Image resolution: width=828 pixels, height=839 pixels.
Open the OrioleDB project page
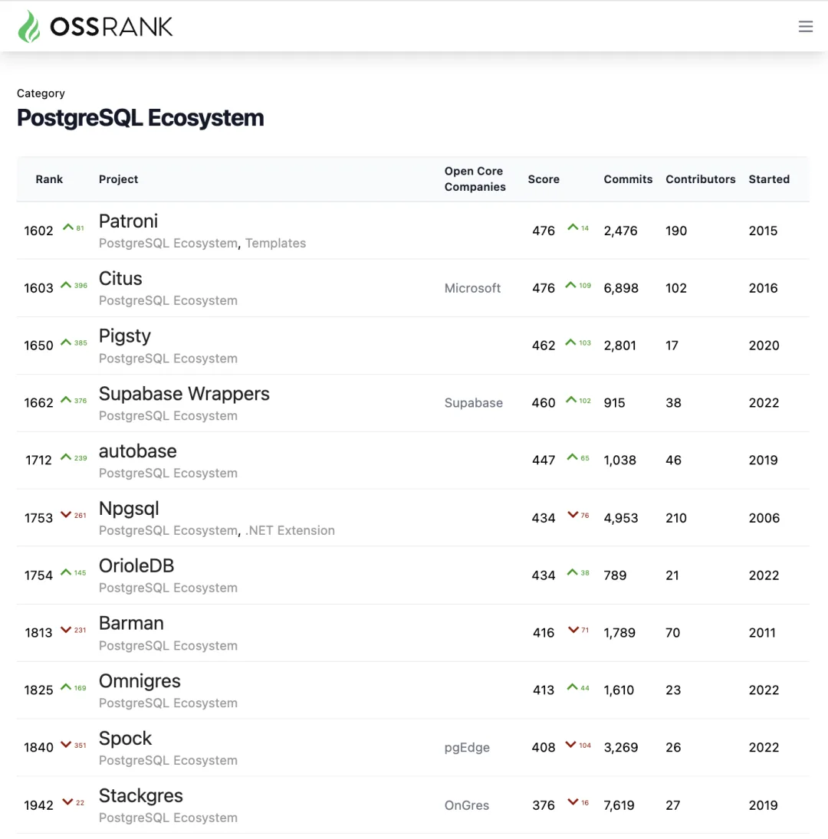pos(136,565)
